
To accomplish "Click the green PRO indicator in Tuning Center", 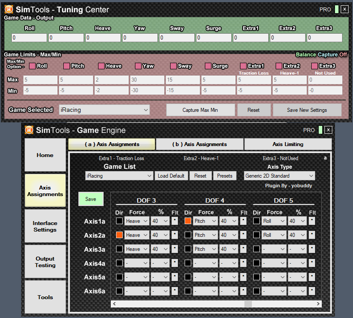I will [336, 9].
